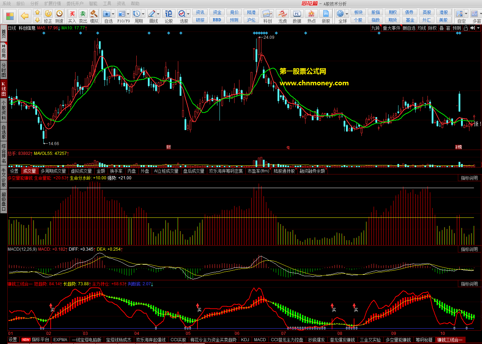Open the chart bar down-triangle menu
Screen dimensions: 482x344
click(479, 28)
